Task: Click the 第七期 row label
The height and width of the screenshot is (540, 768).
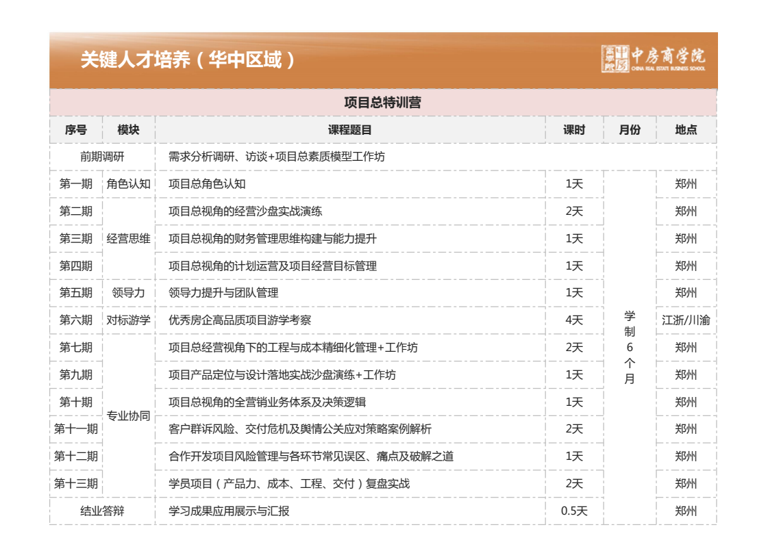Action: pos(76,347)
